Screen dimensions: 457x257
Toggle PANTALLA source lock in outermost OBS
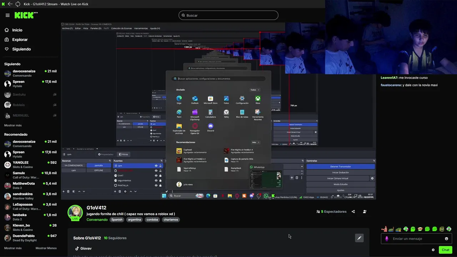tap(160, 186)
